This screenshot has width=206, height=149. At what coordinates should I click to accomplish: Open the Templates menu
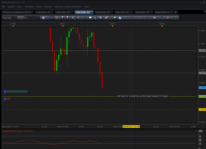[29, 7]
